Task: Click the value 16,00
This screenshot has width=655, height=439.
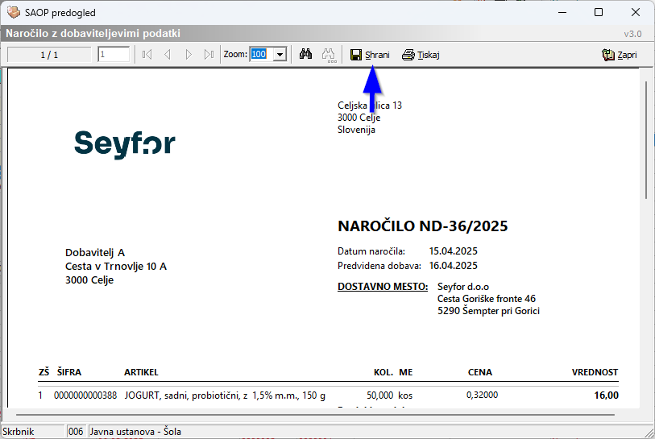Action: pos(606,396)
